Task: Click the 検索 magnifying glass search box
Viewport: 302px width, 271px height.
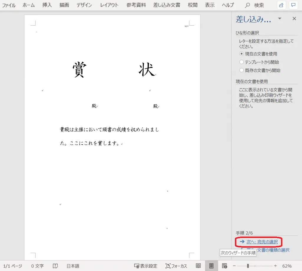Action: [x=255, y=5]
